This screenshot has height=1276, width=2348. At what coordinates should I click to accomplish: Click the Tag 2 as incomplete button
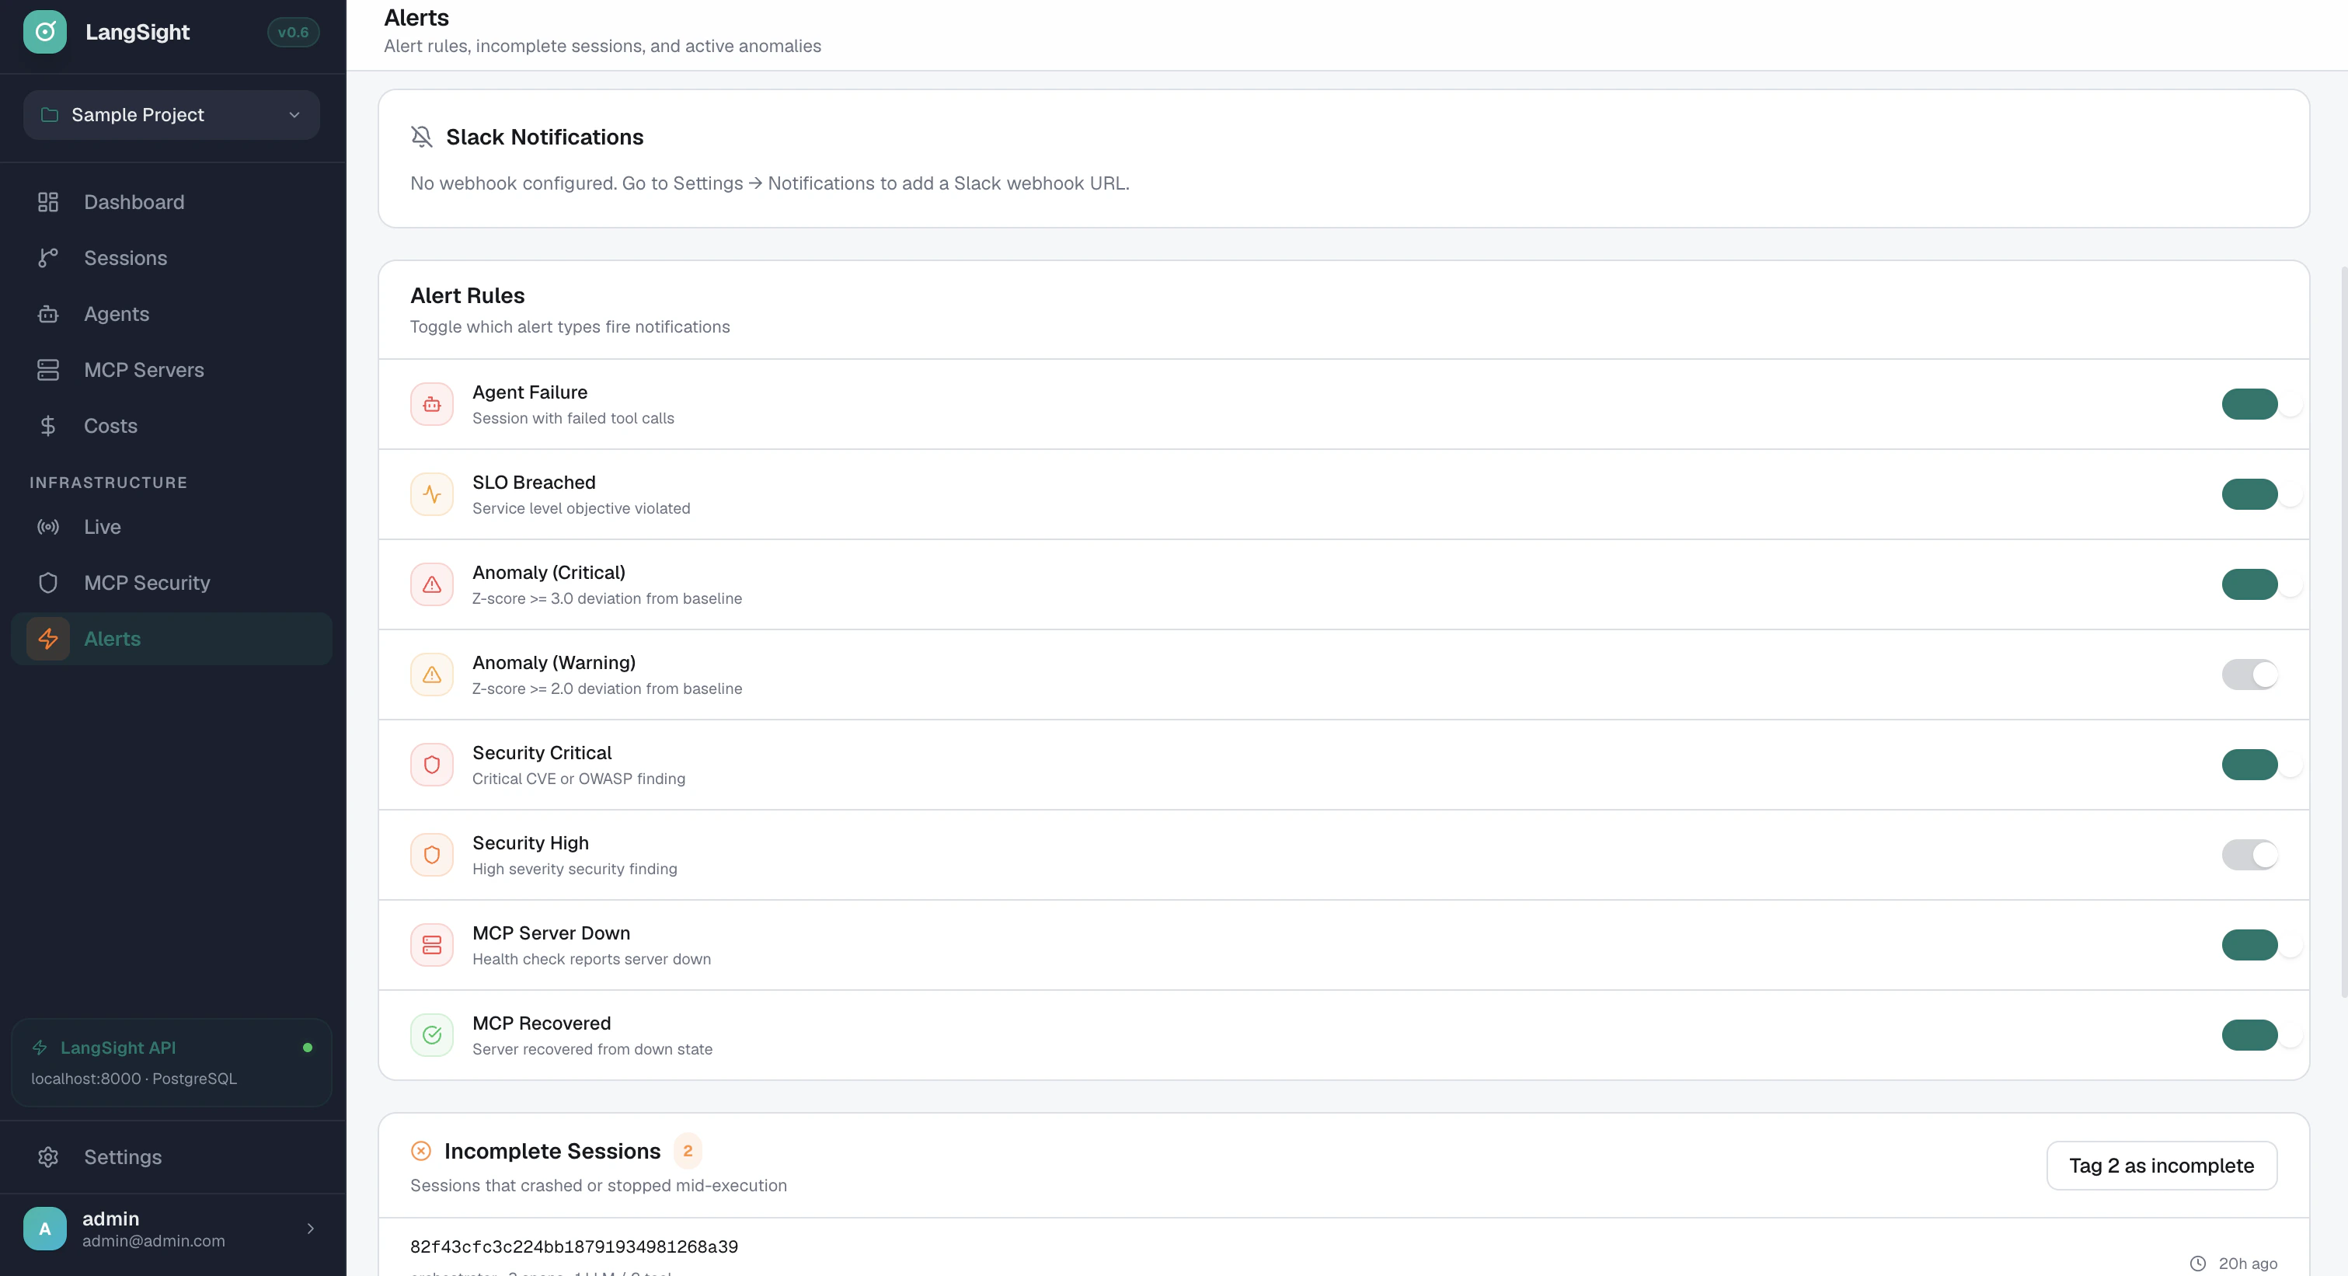tap(2162, 1166)
